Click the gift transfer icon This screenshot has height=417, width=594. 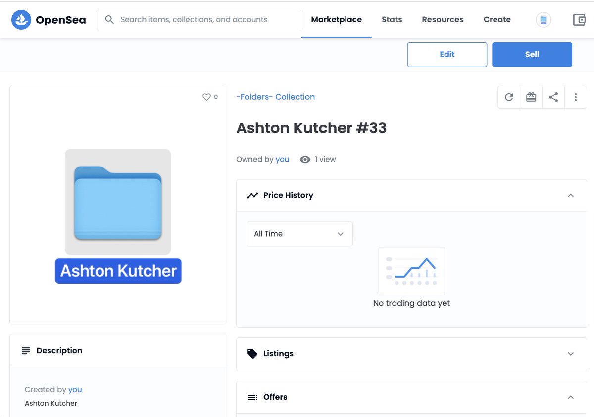click(531, 97)
